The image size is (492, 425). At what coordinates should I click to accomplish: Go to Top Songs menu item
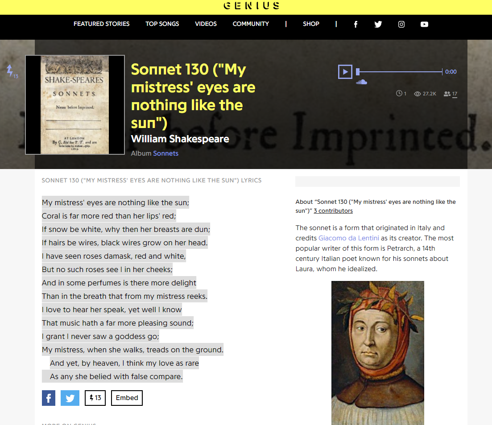click(162, 24)
